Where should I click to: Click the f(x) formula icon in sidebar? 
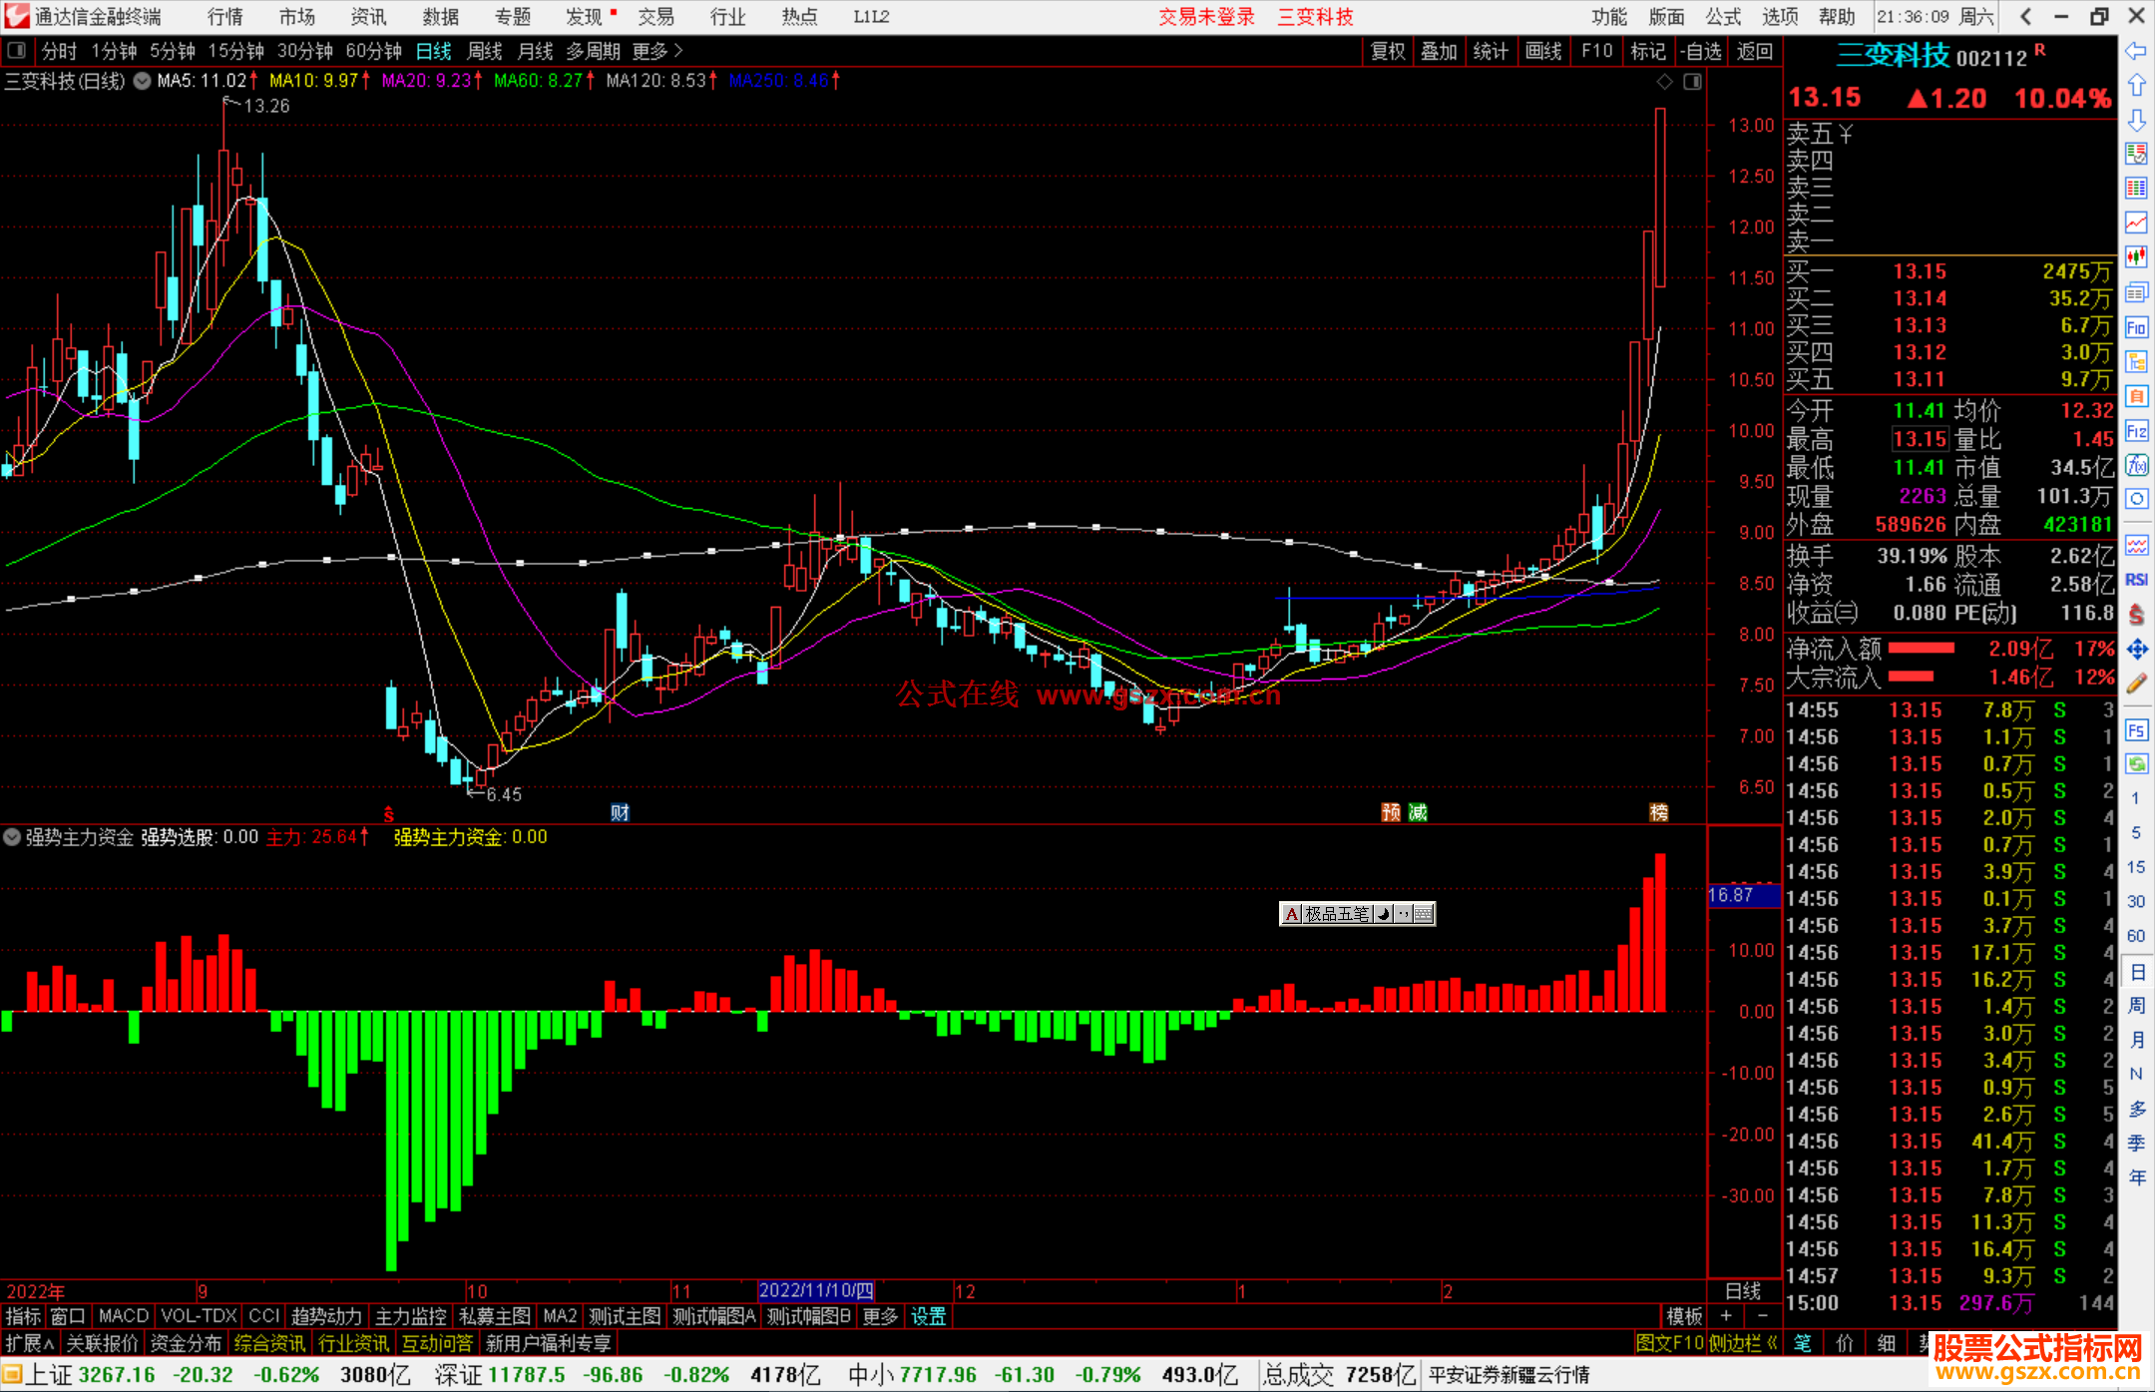tap(2136, 465)
